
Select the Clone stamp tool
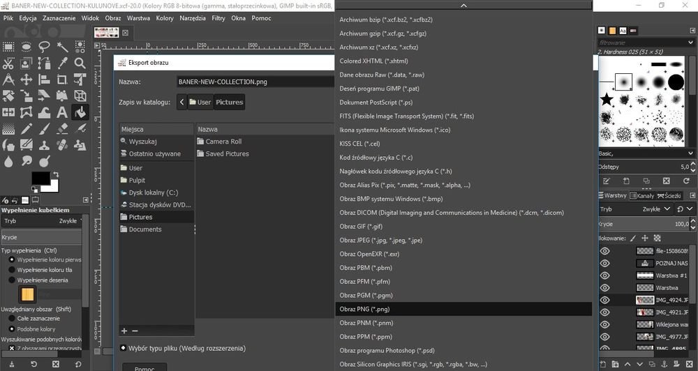[44, 145]
